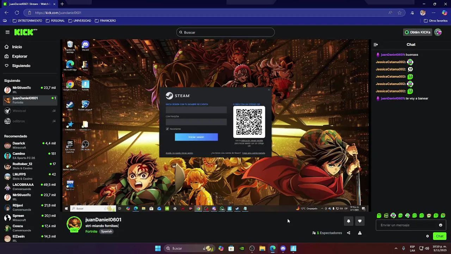Pick the last heart-eyes quick emote

(x=443, y=216)
